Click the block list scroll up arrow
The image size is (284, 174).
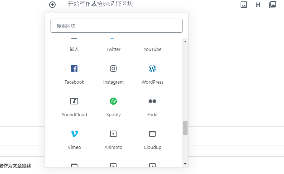(x=185, y=42)
